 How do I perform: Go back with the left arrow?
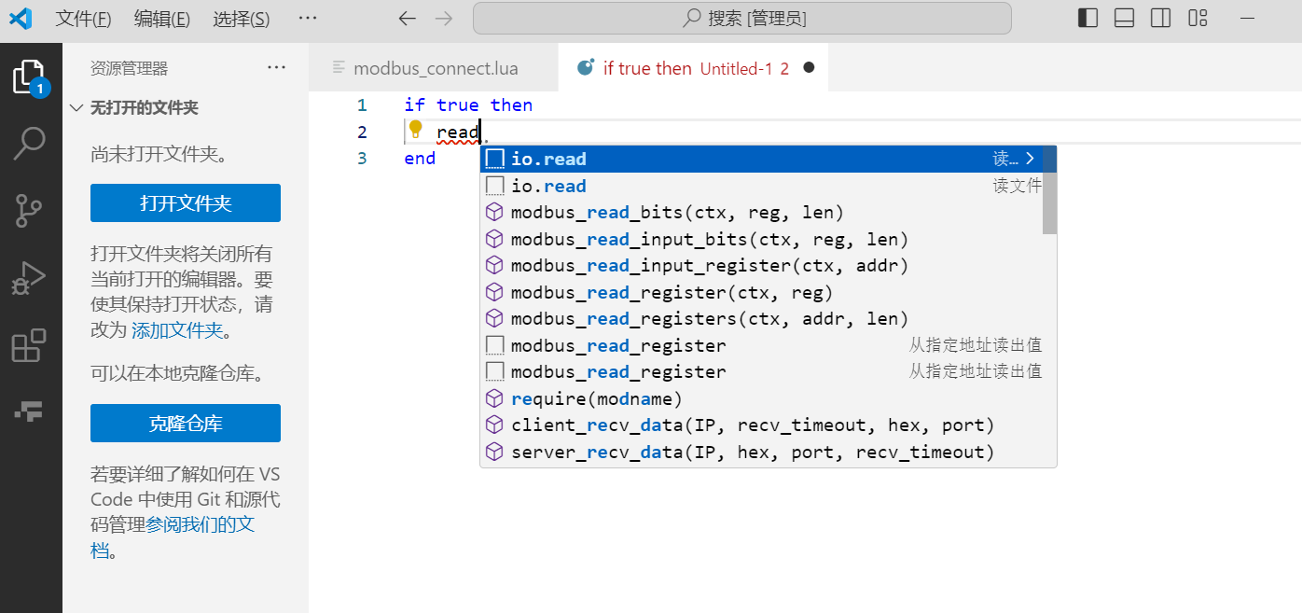pyautogui.click(x=407, y=19)
